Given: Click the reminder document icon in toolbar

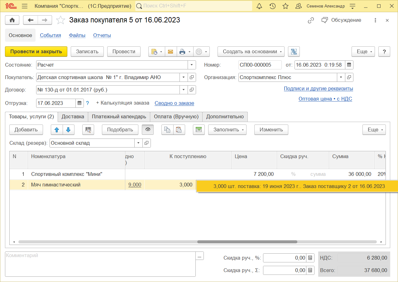Looking at the screenshot, I should click(x=154, y=52).
